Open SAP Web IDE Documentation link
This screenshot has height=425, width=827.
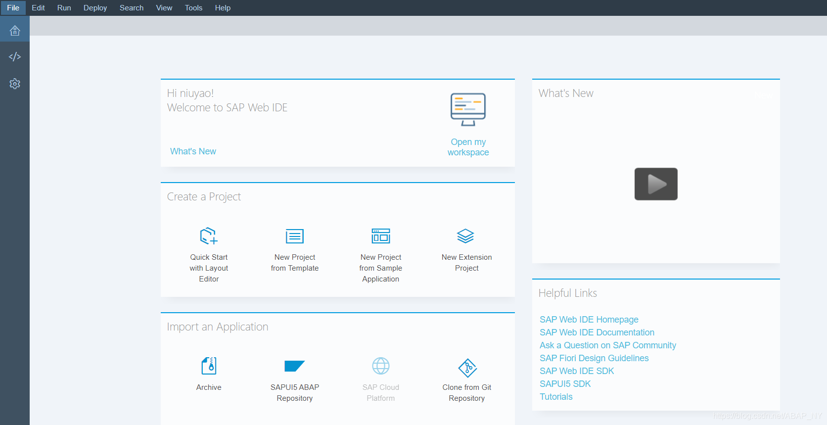[x=597, y=332]
